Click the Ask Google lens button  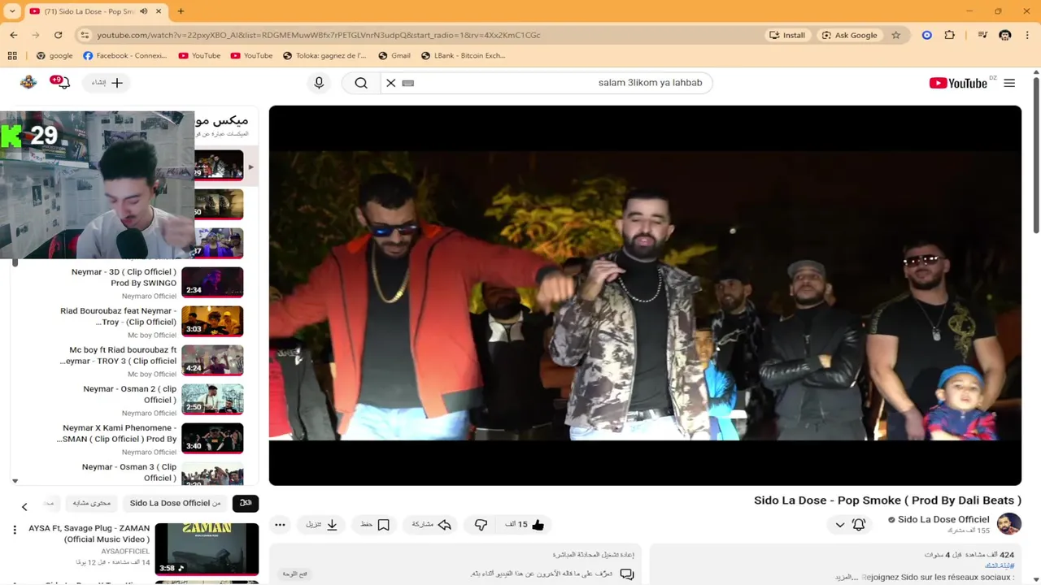pyautogui.click(x=849, y=35)
